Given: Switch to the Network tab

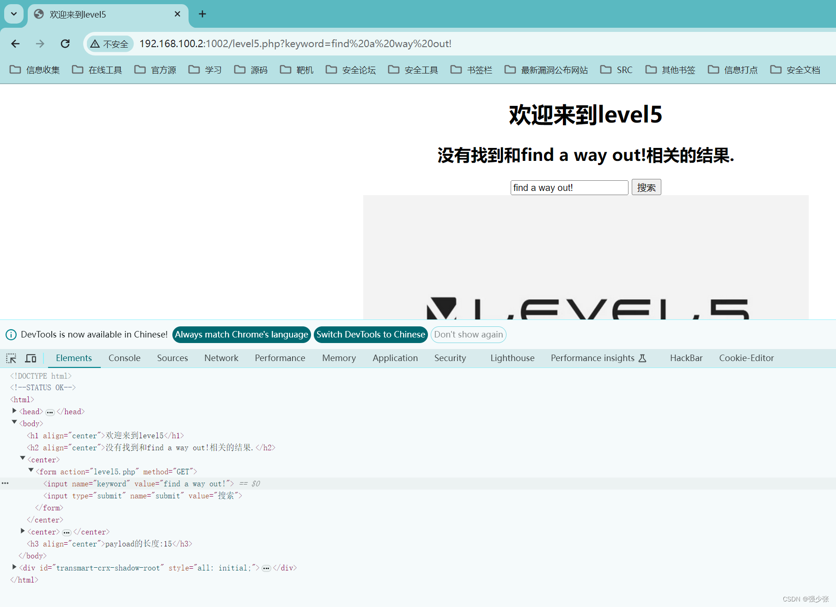Looking at the screenshot, I should click(221, 358).
